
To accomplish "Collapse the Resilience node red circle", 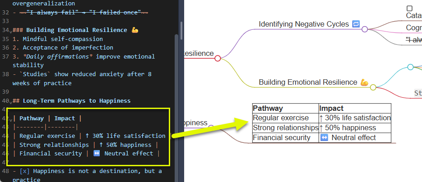I will pos(218,59).
